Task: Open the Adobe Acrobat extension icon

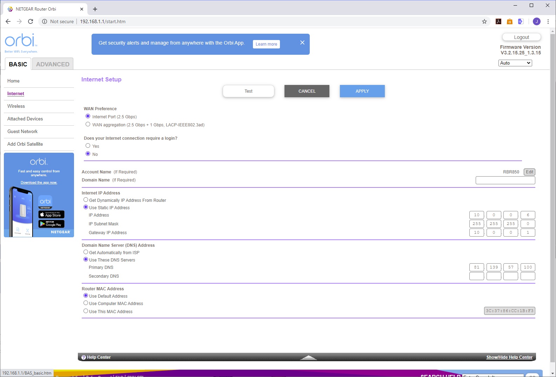Action: 498,21
